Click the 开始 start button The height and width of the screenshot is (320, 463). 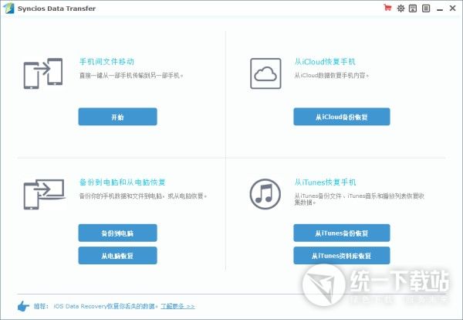(117, 117)
